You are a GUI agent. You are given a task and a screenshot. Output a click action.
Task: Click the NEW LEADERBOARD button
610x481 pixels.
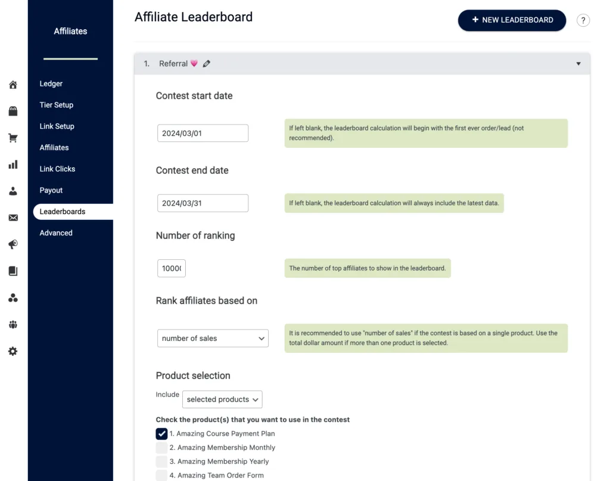[511, 20]
